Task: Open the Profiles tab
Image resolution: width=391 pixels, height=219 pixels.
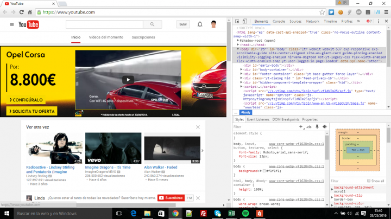Action: [347, 21]
